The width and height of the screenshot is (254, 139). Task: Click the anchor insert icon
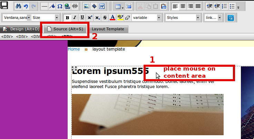52,6
